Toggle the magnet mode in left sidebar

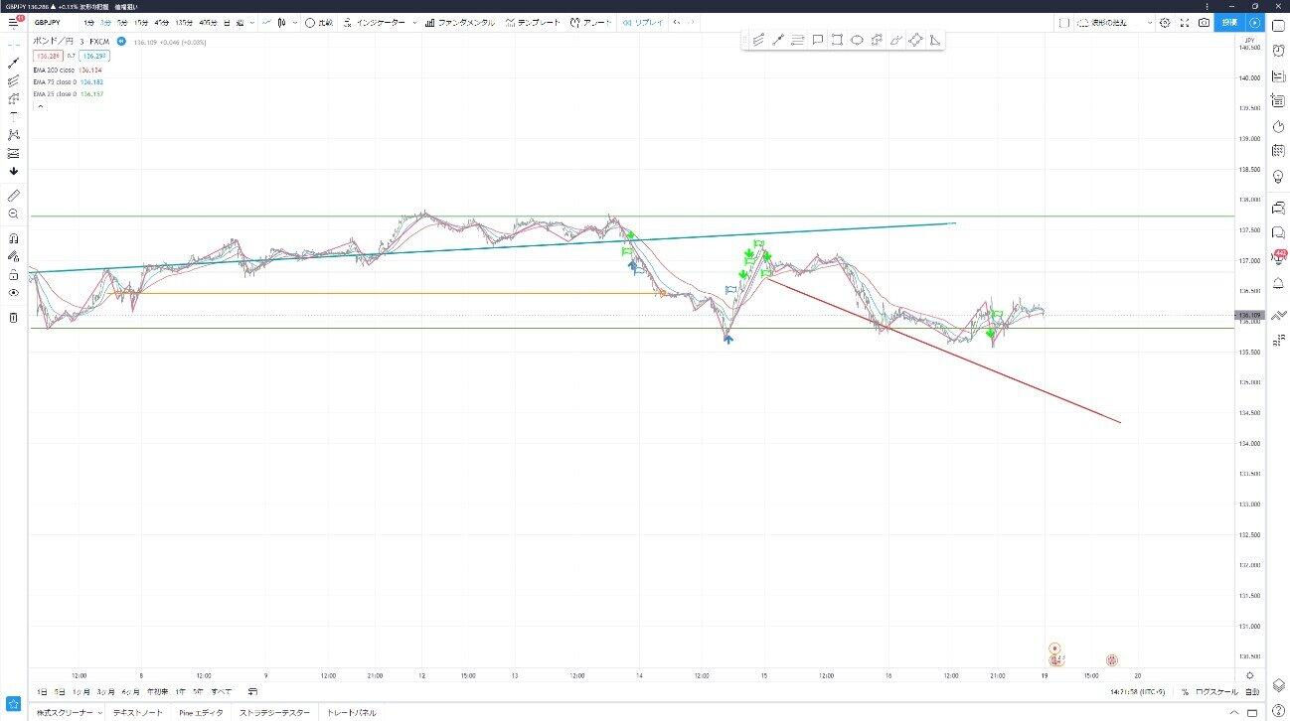13,238
